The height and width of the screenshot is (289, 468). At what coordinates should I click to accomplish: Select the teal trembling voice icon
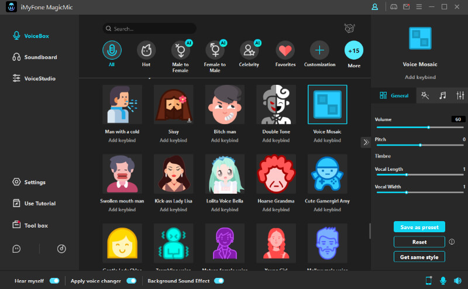pyautogui.click(x=173, y=243)
